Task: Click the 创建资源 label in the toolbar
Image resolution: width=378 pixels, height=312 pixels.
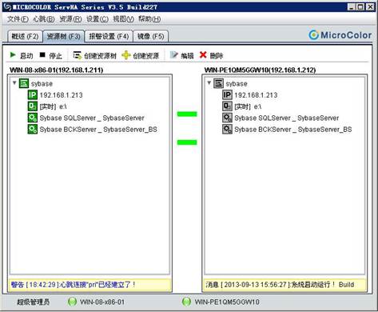Action: pos(145,56)
